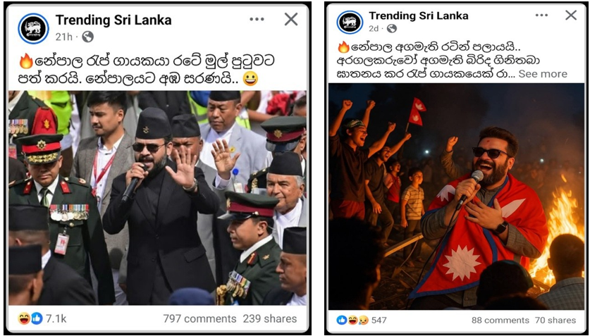This screenshot has height=336, width=590.
Task: Close the left Trending Sri Lanka post
Action: tap(291, 19)
